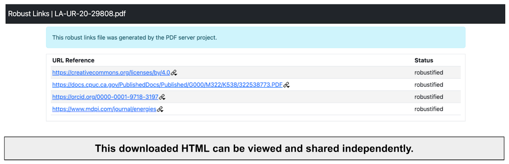Select the robustified status for the cpuc.ca.gov row
This screenshot has height=164, width=509.
coord(429,85)
